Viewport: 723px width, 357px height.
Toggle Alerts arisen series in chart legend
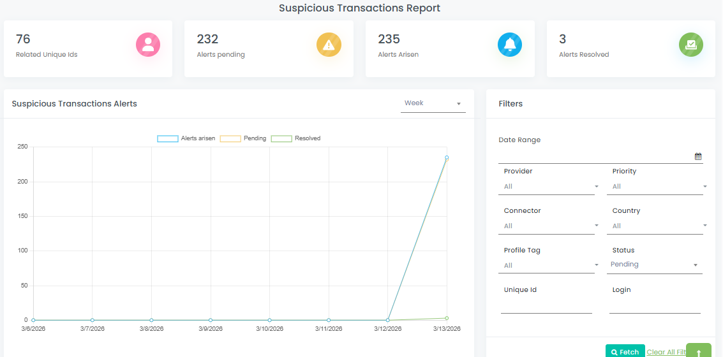[x=186, y=138]
